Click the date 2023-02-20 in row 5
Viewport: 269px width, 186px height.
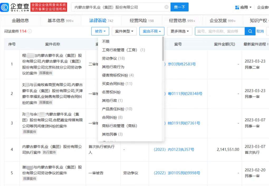click(255, 170)
